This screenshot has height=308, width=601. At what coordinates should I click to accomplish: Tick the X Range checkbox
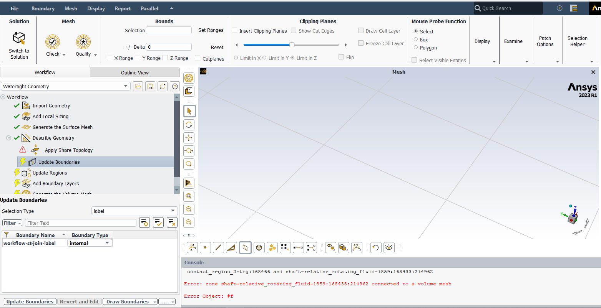click(x=110, y=58)
